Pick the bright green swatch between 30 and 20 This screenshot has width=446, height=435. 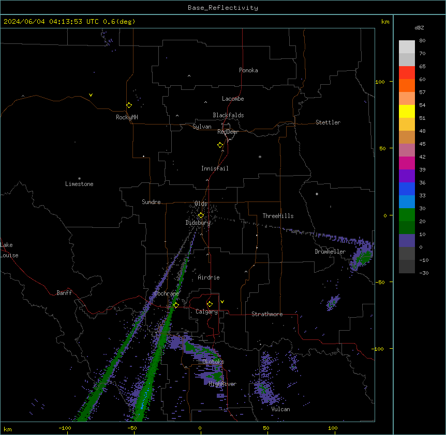click(x=407, y=215)
